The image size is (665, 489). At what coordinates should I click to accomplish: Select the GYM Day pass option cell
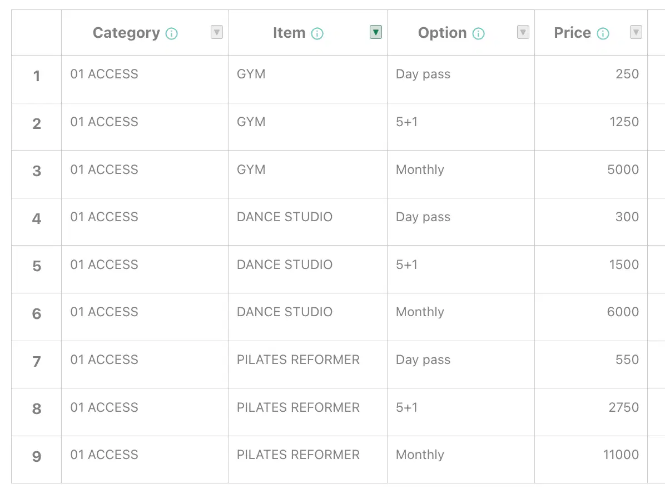461,79
